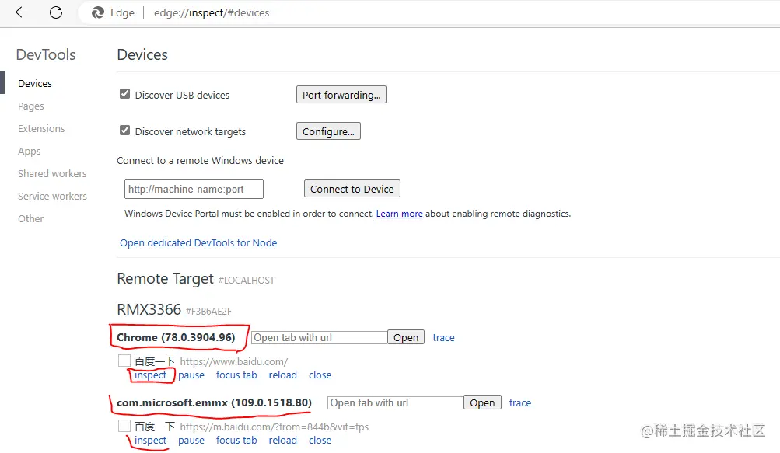Click trace link for com.microsoft.emmx

[x=520, y=402]
